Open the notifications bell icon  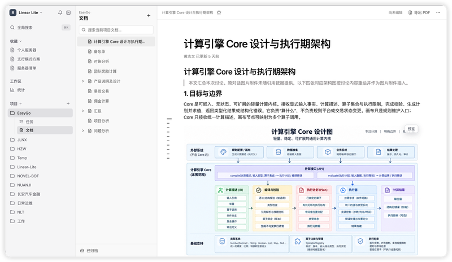coord(60,12)
